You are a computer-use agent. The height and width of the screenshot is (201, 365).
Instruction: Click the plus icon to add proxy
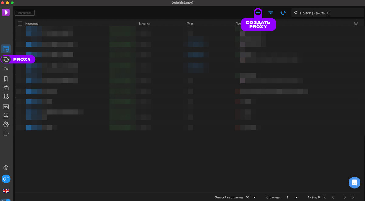(x=258, y=12)
